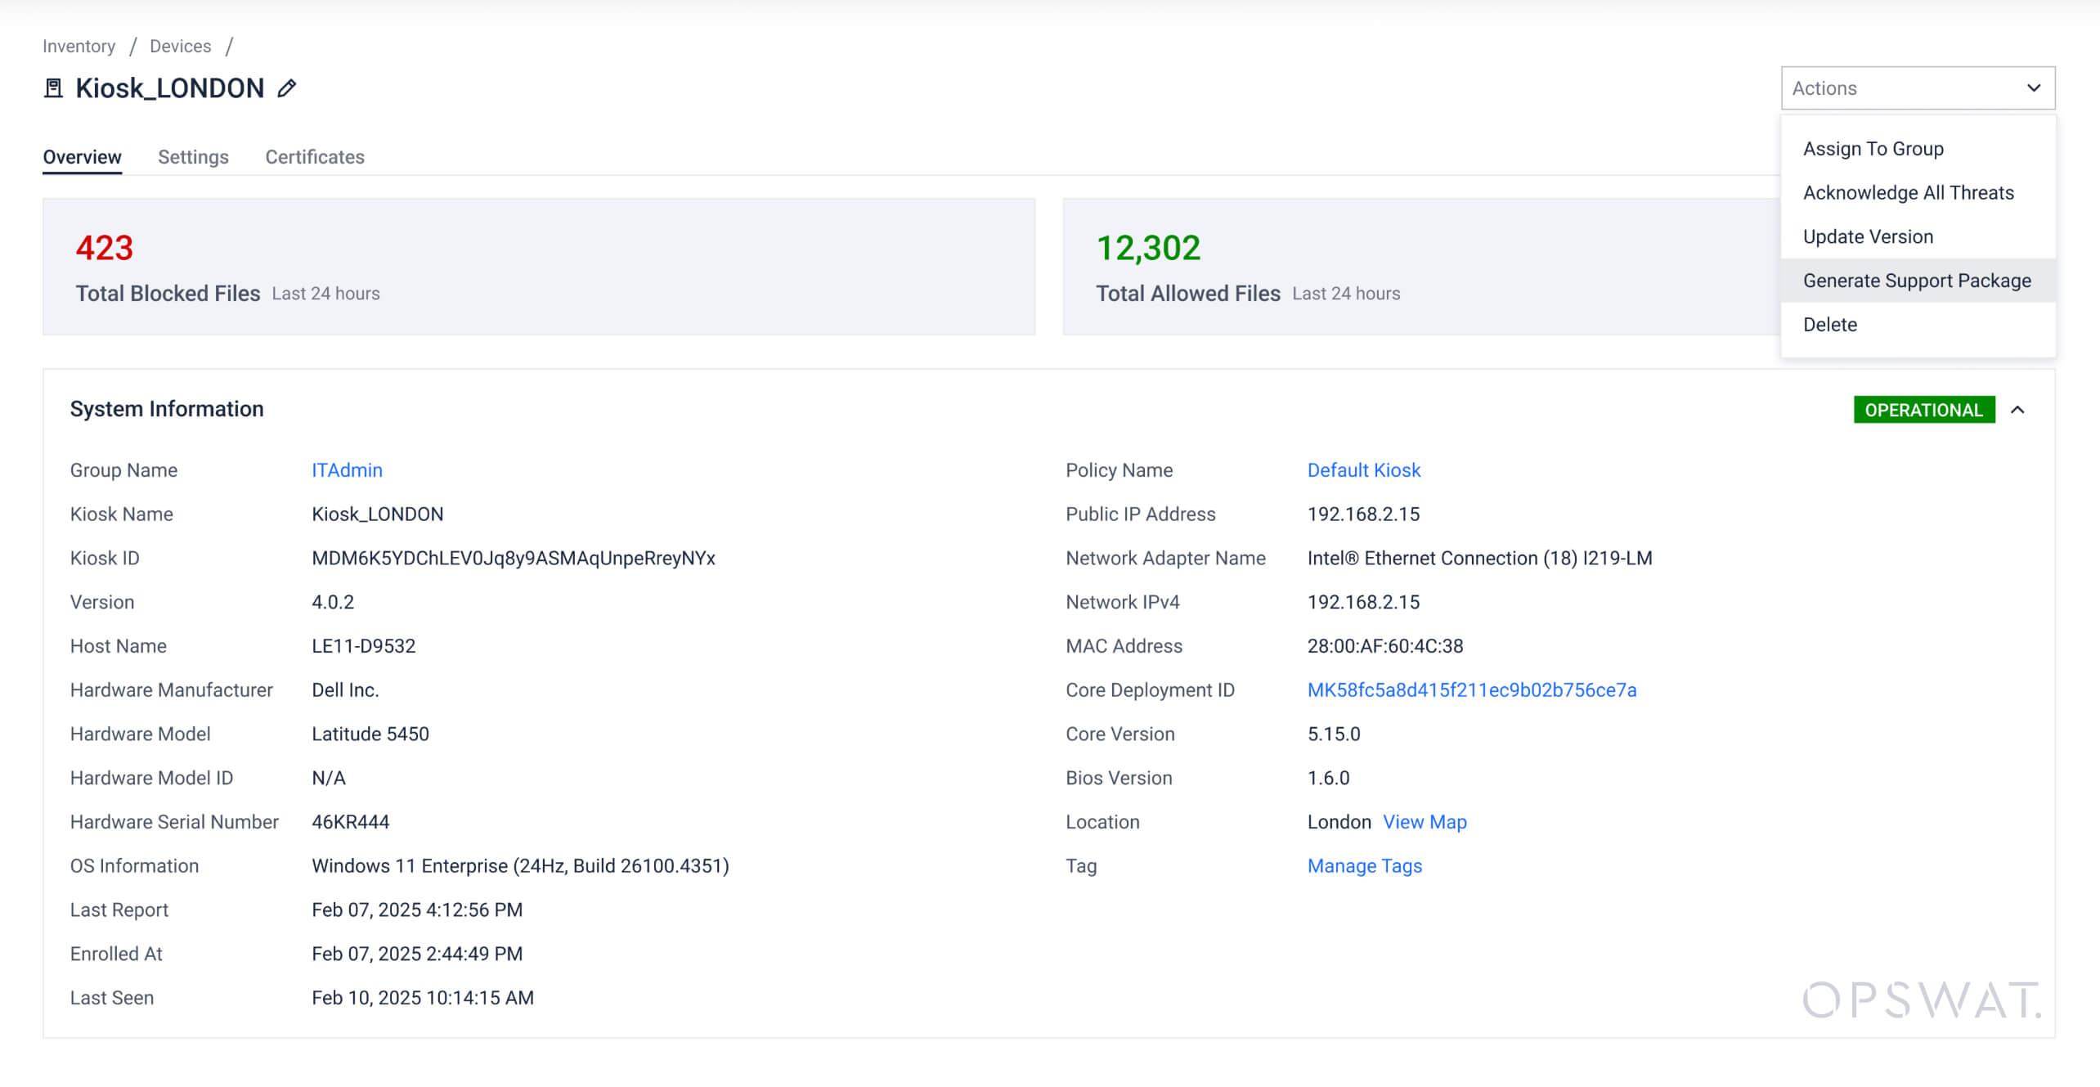
Task: Collapse the System Information section chevron
Action: [x=2017, y=410]
